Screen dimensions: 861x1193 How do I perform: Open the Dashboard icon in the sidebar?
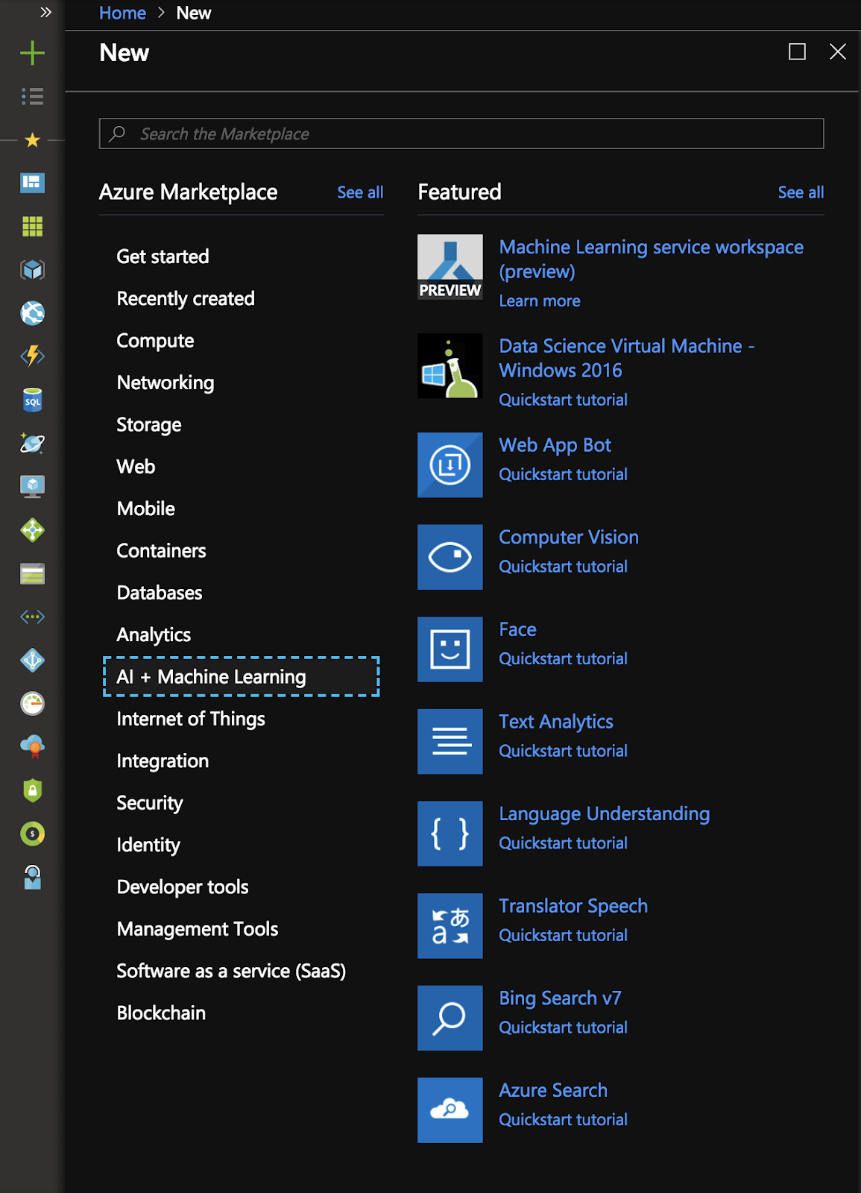(32, 183)
